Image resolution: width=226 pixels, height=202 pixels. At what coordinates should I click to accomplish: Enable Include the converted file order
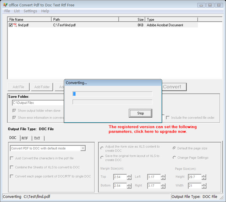pyautogui.click(x=168, y=118)
